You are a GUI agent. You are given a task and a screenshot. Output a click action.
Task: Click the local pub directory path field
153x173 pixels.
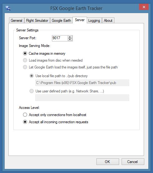(x=82, y=83)
